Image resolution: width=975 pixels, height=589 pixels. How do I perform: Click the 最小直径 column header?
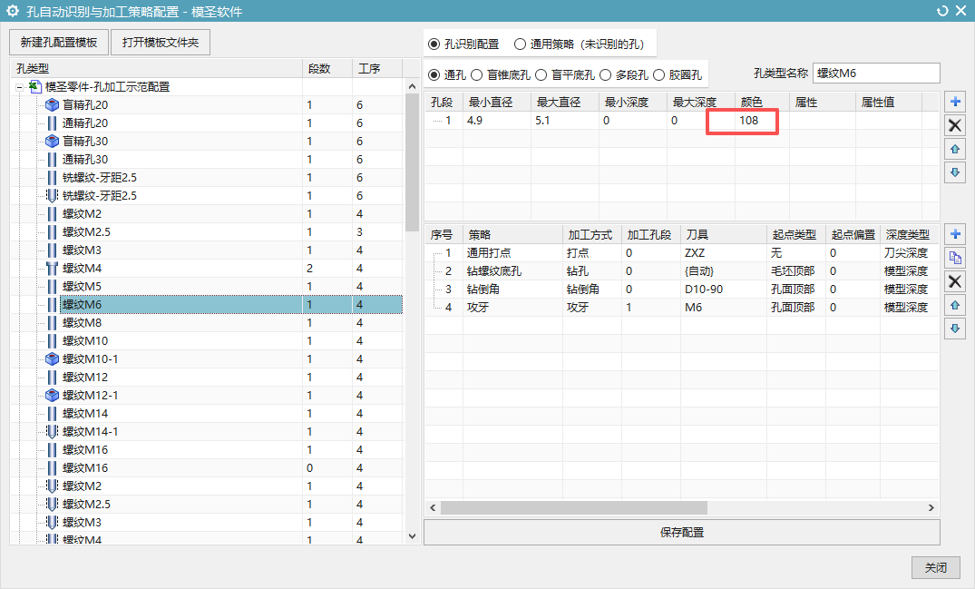(497, 102)
